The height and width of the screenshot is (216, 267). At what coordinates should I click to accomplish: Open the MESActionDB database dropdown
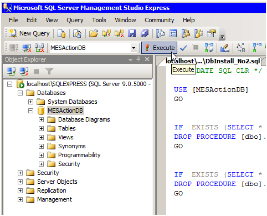point(133,48)
